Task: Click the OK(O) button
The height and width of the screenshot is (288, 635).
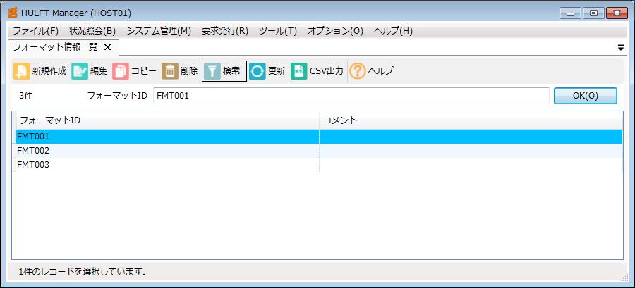Action: [585, 96]
